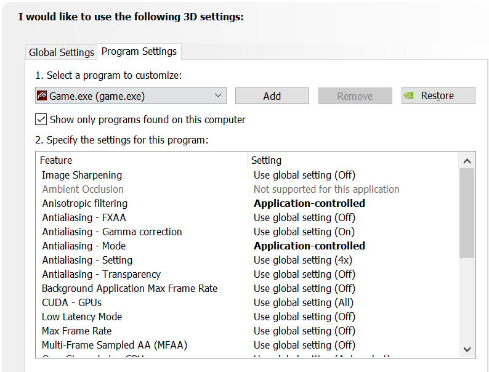Click the Restore button
The width and height of the screenshot is (489, 372).
point(438,95)
